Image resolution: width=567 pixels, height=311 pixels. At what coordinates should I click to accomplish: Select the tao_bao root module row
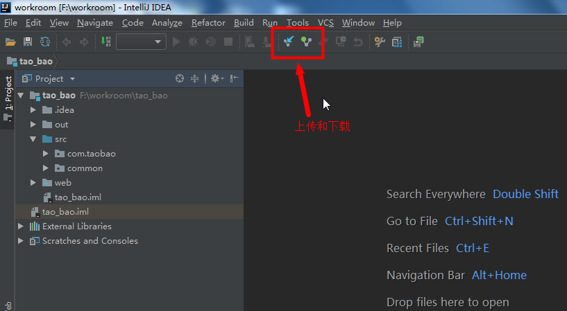pos(128,96)
